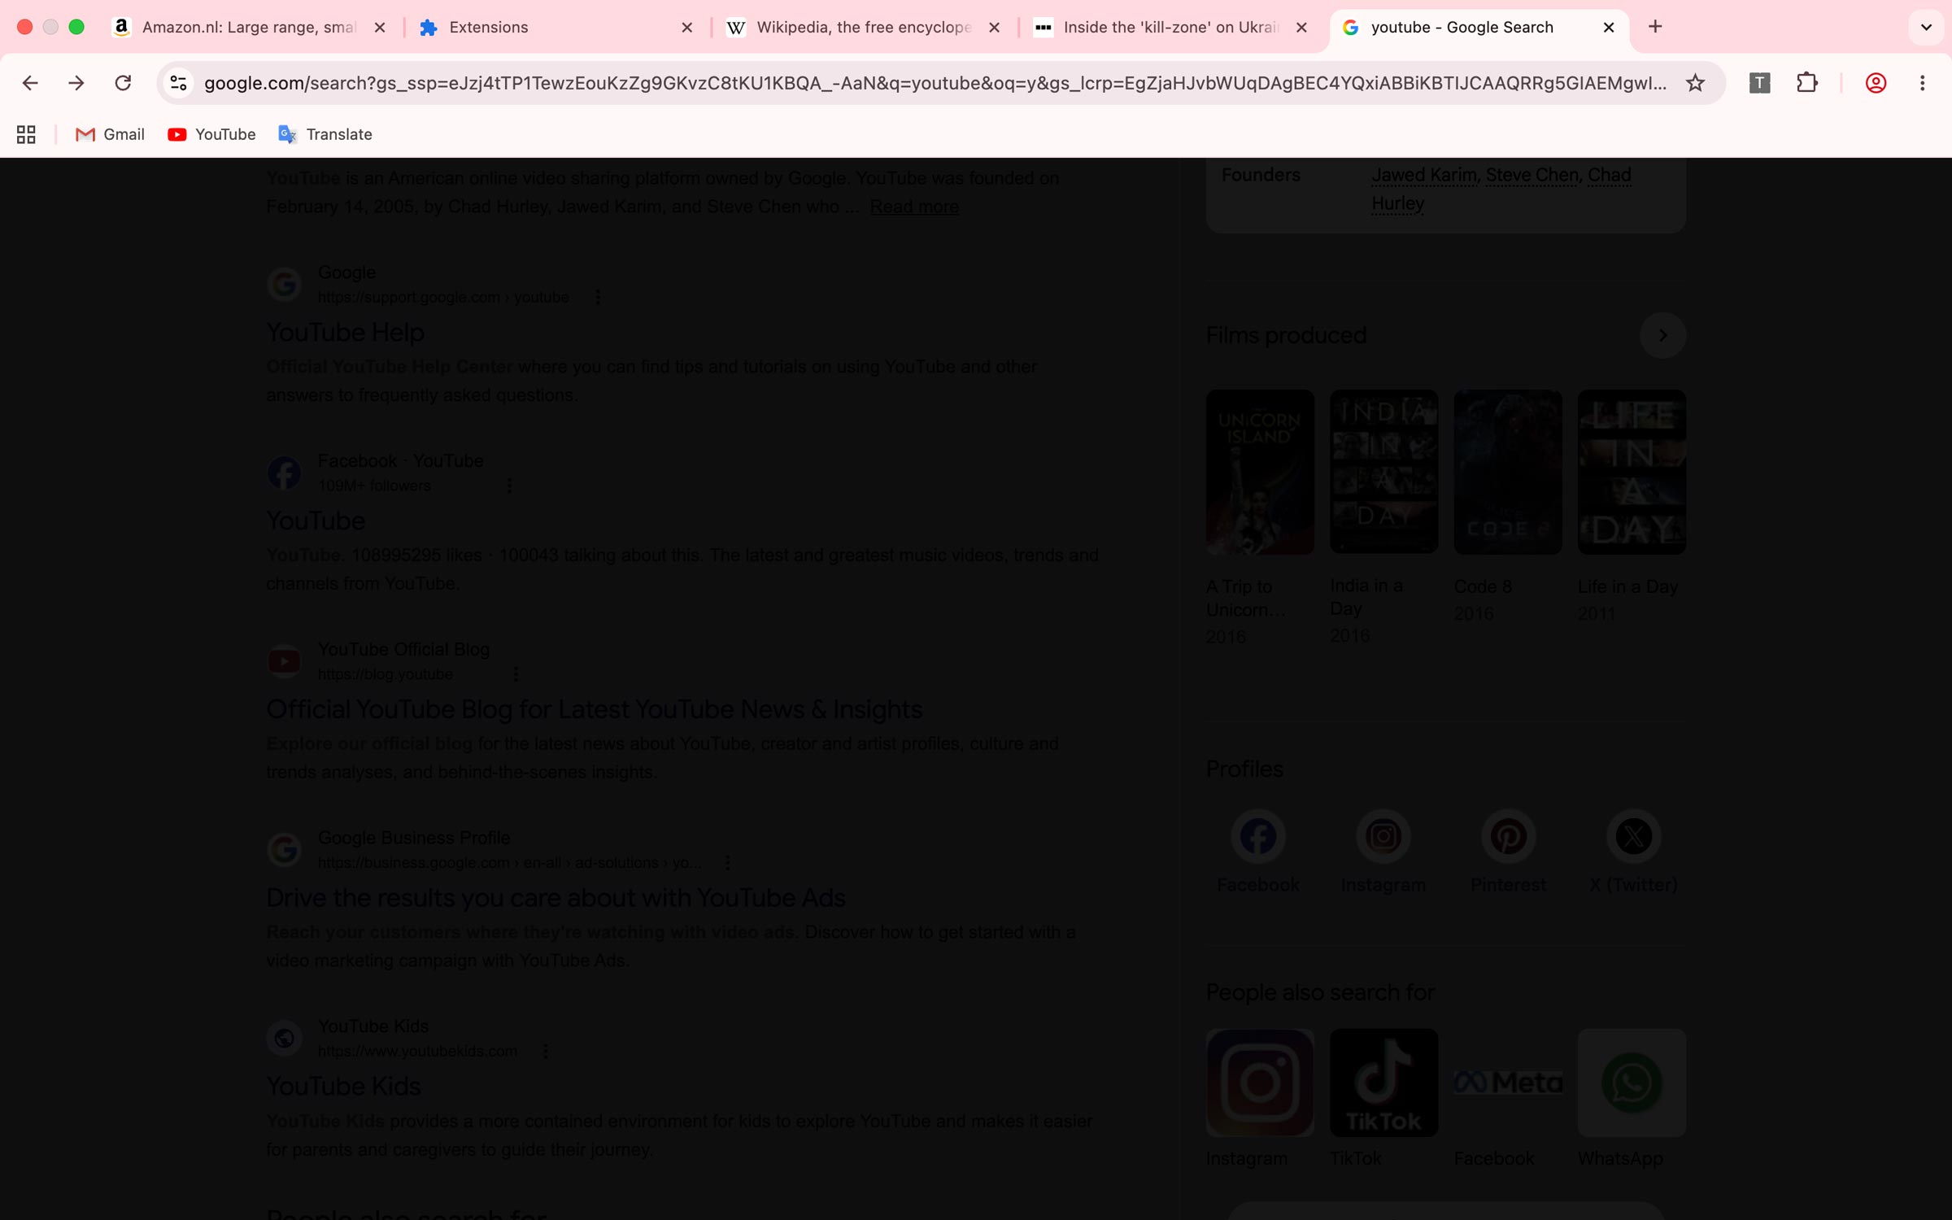Open Drive the results YouTube Ads result

556,898
